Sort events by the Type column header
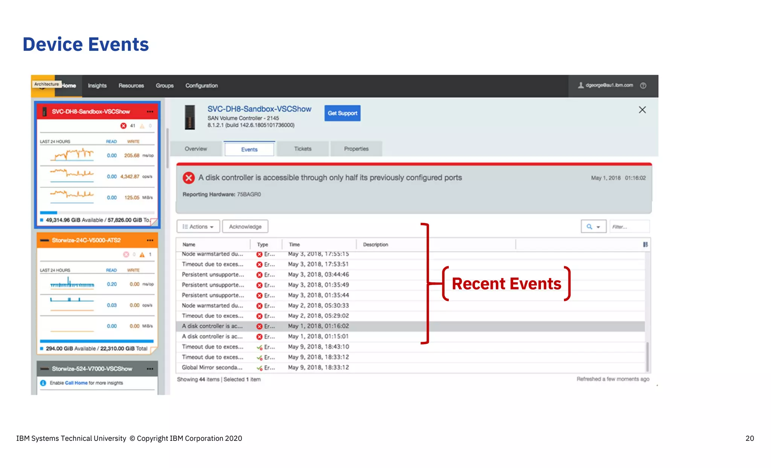 [x=266, y=244]
